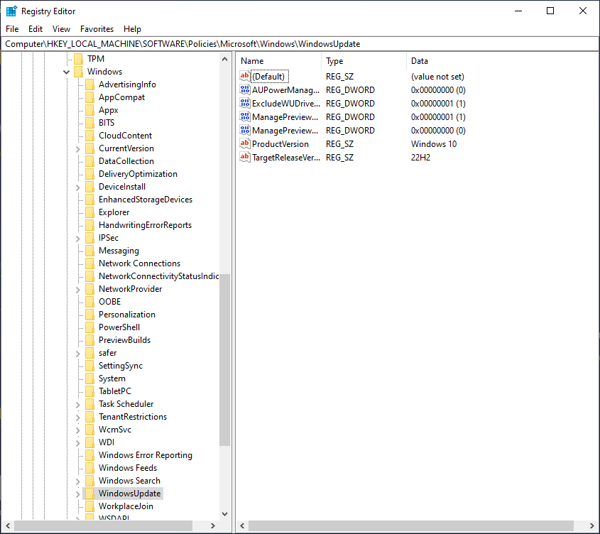Select the 'Windows 10' data cell

click(434, 144)
